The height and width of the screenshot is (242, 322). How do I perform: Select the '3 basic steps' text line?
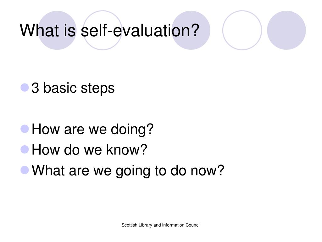pos(73,88)
